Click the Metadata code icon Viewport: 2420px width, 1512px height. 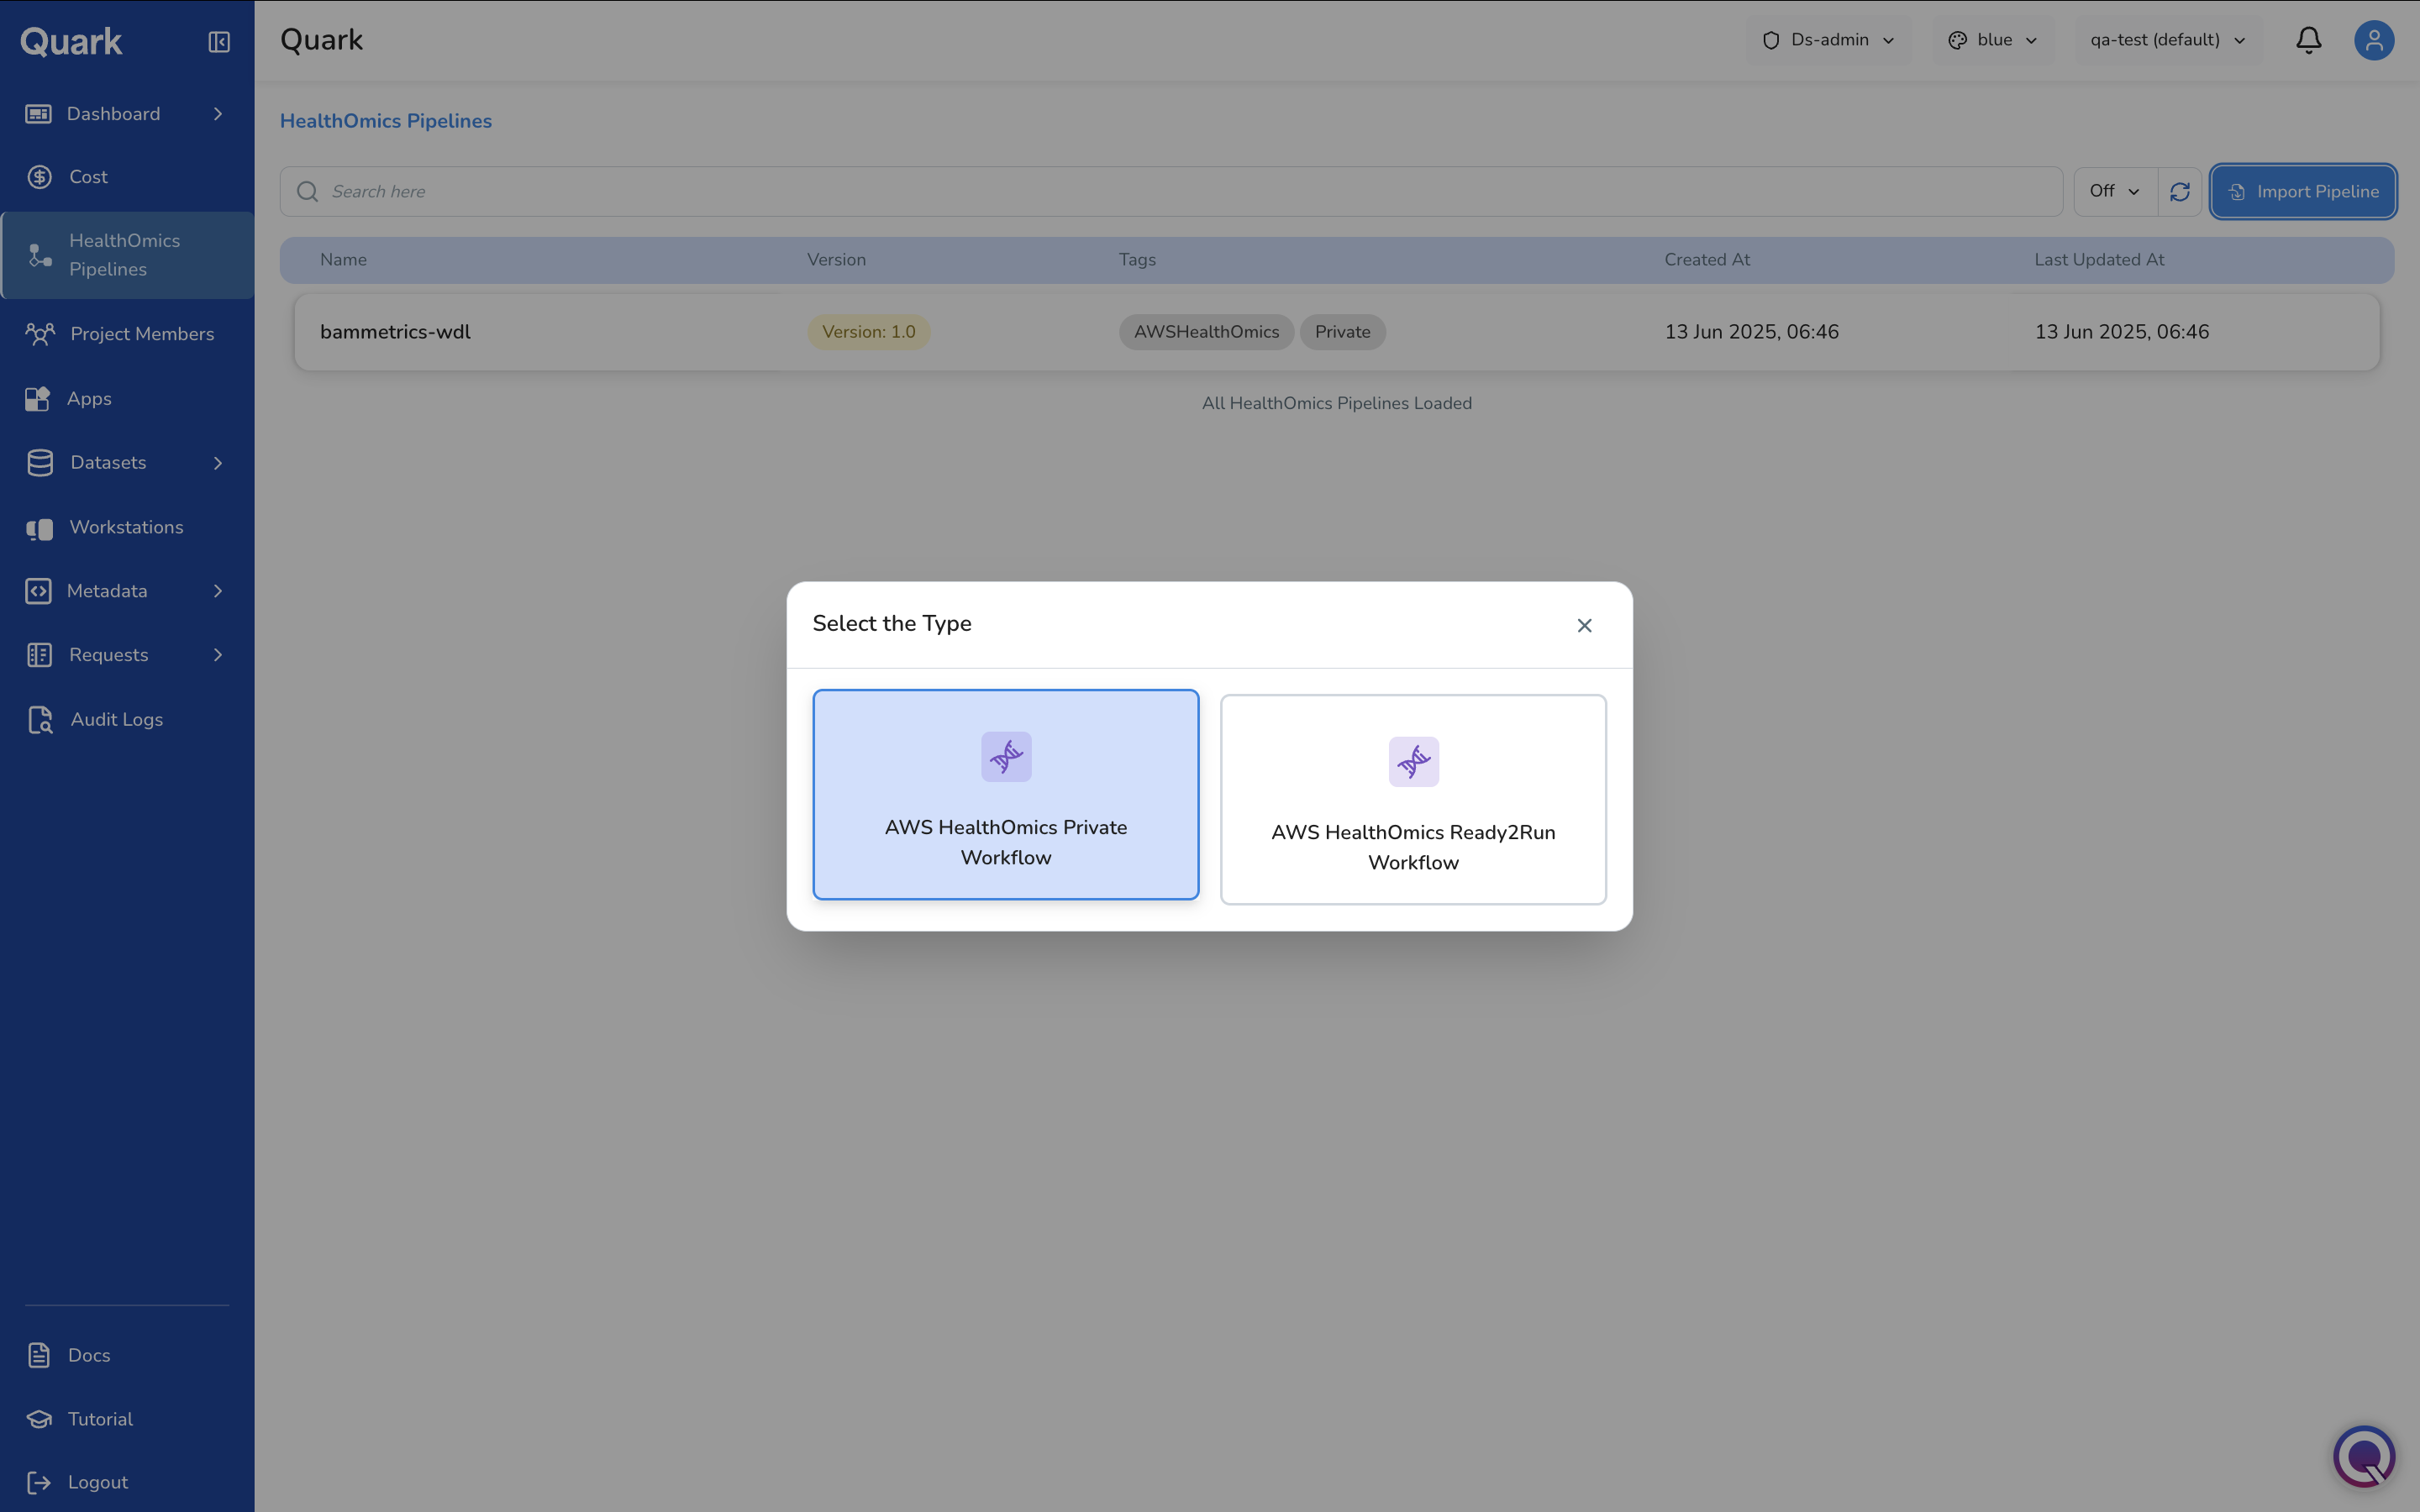click(x=38, y=591)
